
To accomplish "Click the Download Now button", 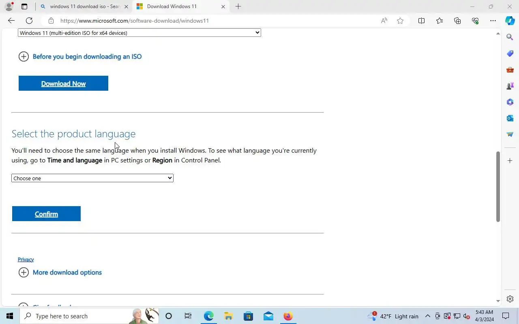I will tap(63, 83).
